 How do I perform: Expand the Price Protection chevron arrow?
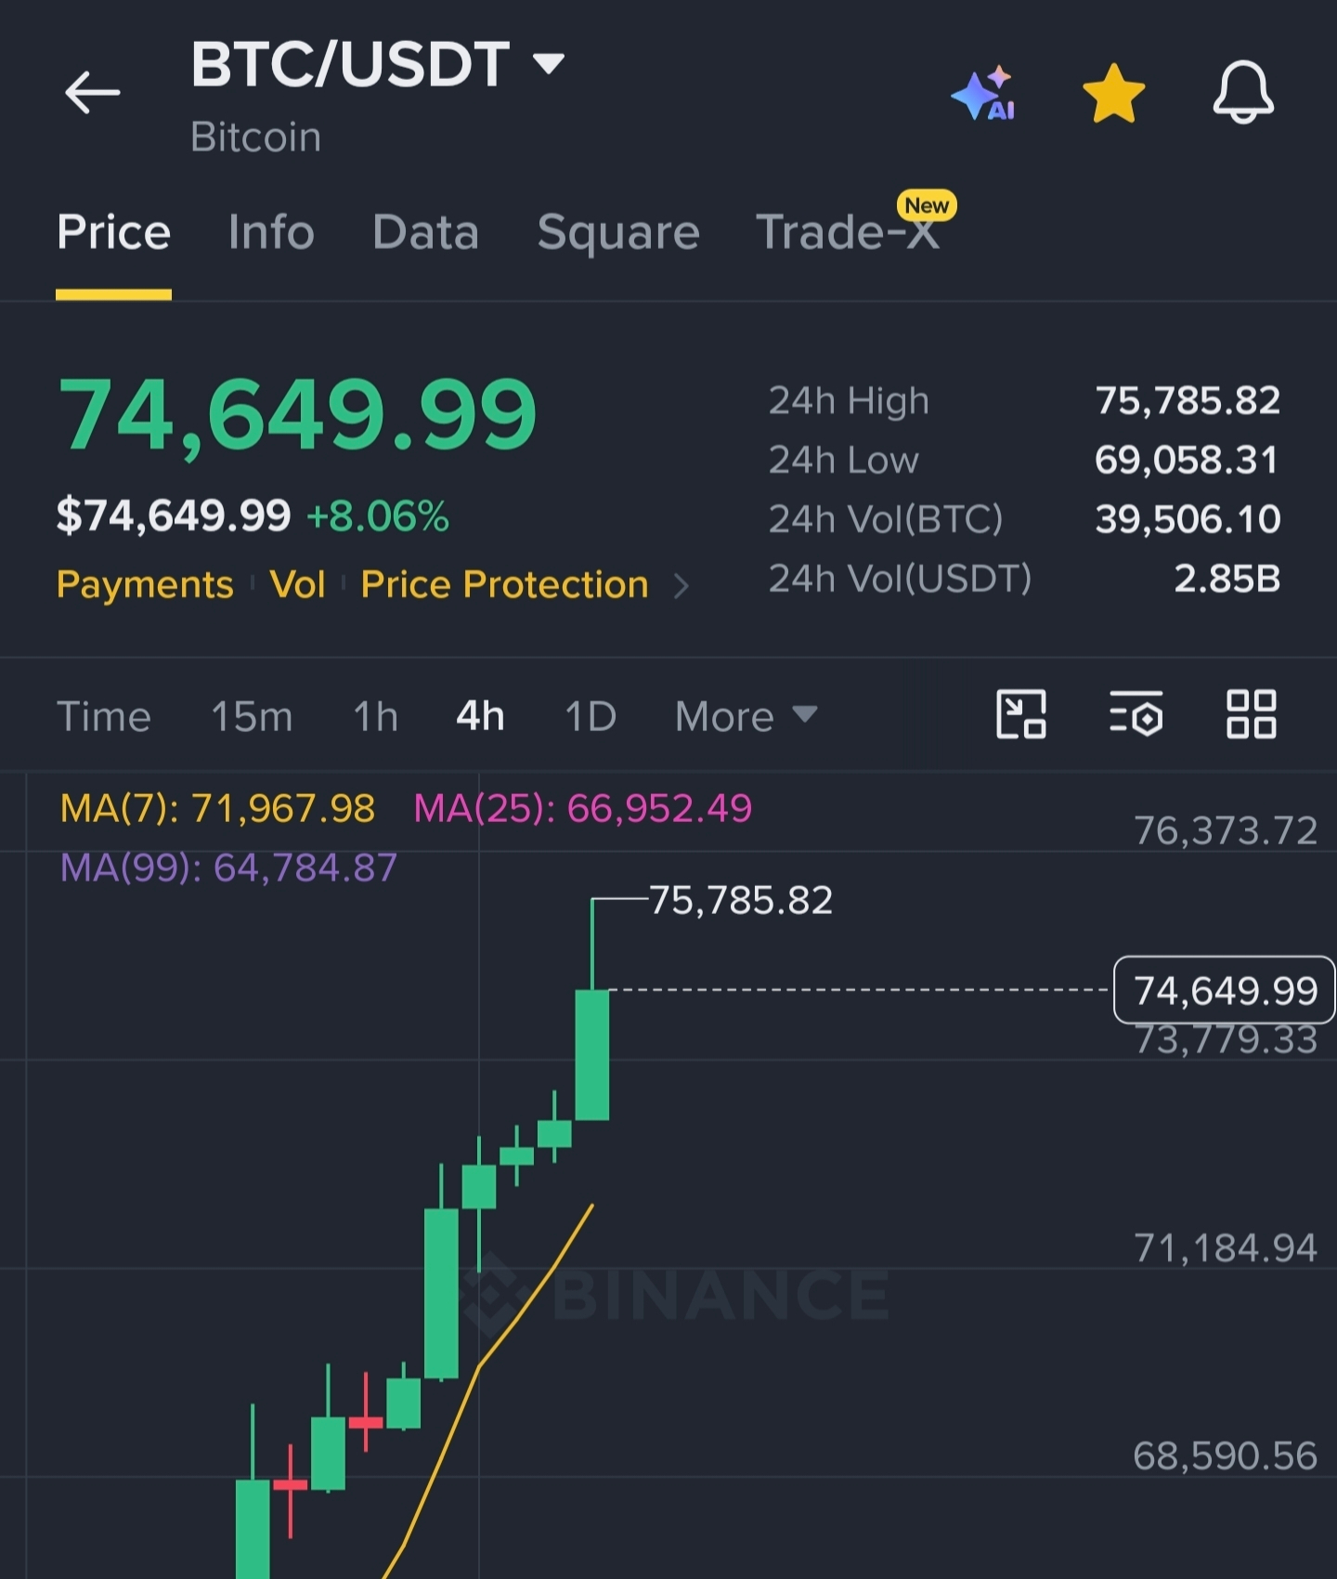point(681,585)
